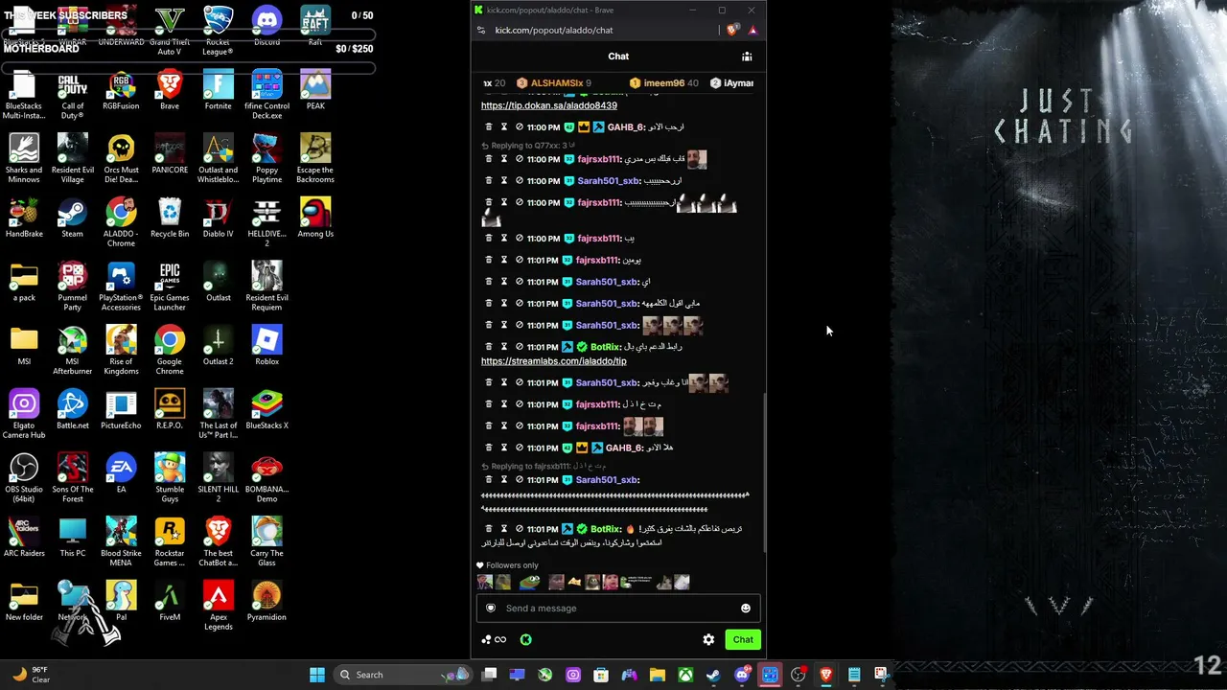Open the New folder on the desktop
1227x690 pixels.
click(x=24, y=601)
